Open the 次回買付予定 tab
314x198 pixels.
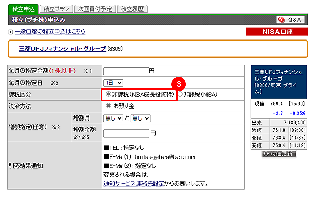point(95,9)
